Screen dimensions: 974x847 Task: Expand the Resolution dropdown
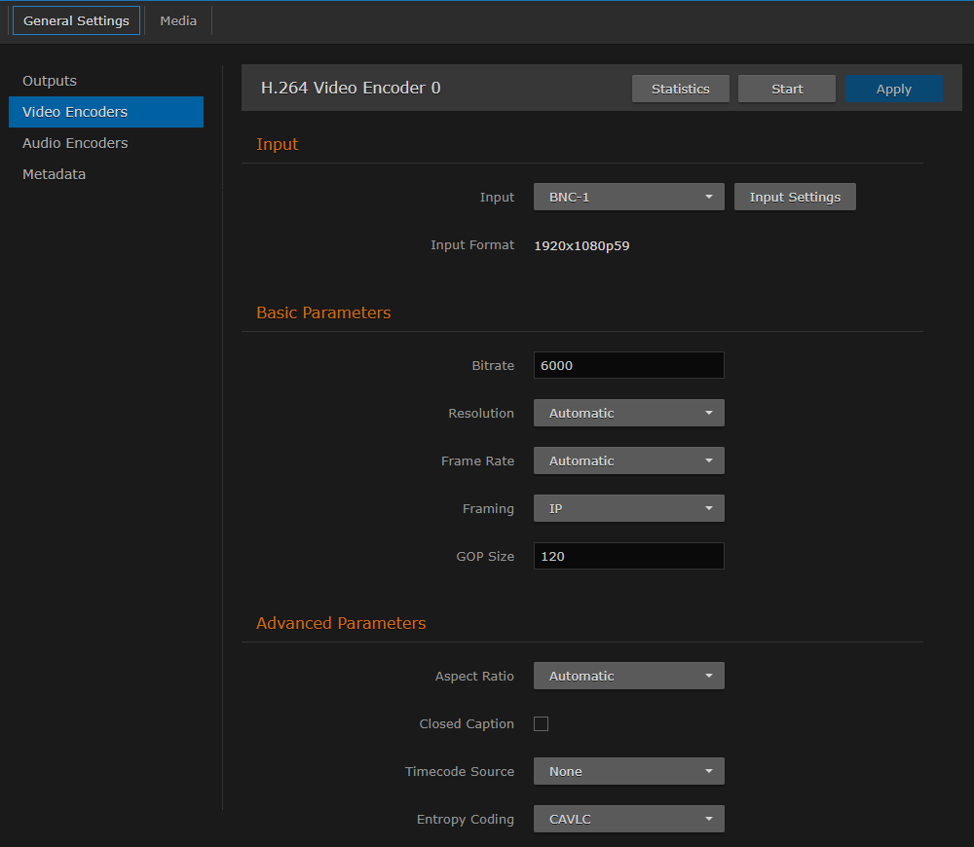[628, 413]
